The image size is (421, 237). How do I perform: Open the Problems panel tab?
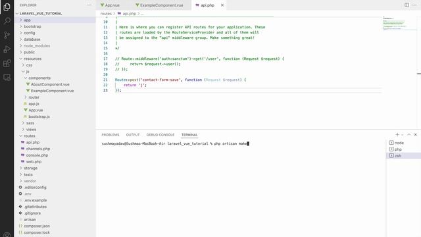[111, 134]
